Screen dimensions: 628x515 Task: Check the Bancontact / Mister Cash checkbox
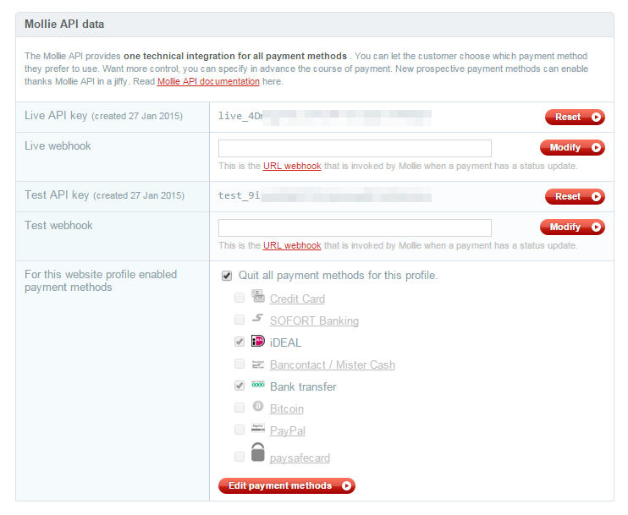pos(240,364)
